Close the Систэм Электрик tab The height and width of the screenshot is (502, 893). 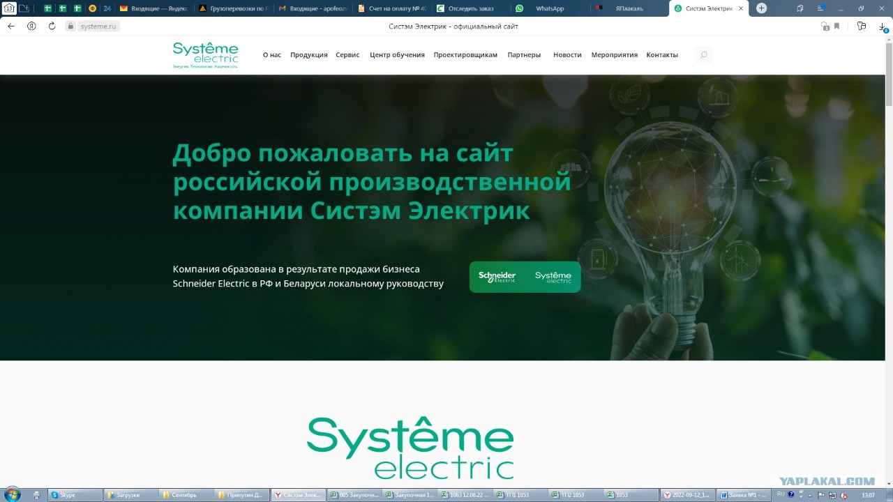741,8
